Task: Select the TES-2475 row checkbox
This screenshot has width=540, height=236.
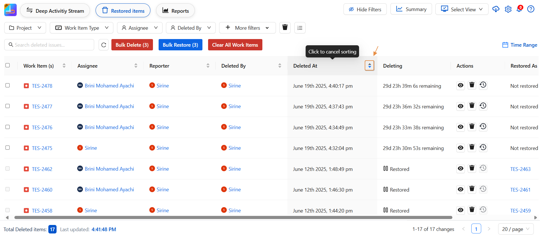Action: 8,148
